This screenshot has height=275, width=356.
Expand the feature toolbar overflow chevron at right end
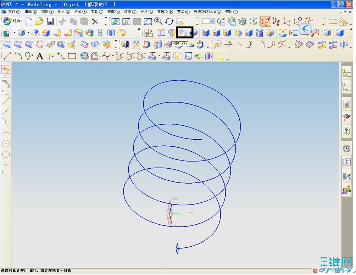coord(351,29)
